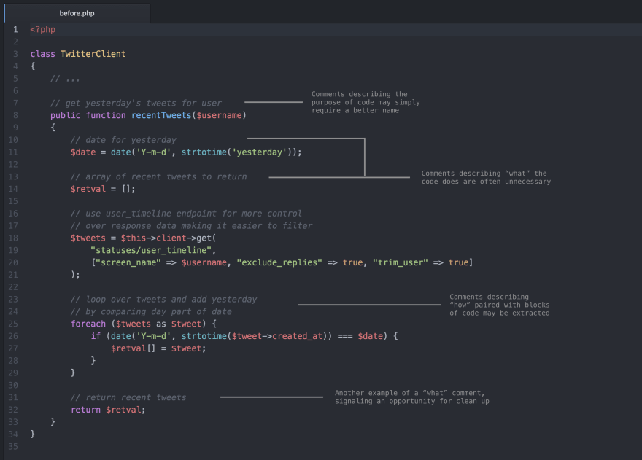Click comment "get yesterday's tweets for user"
Screen dimensions: 642x460
pos(136,103)
